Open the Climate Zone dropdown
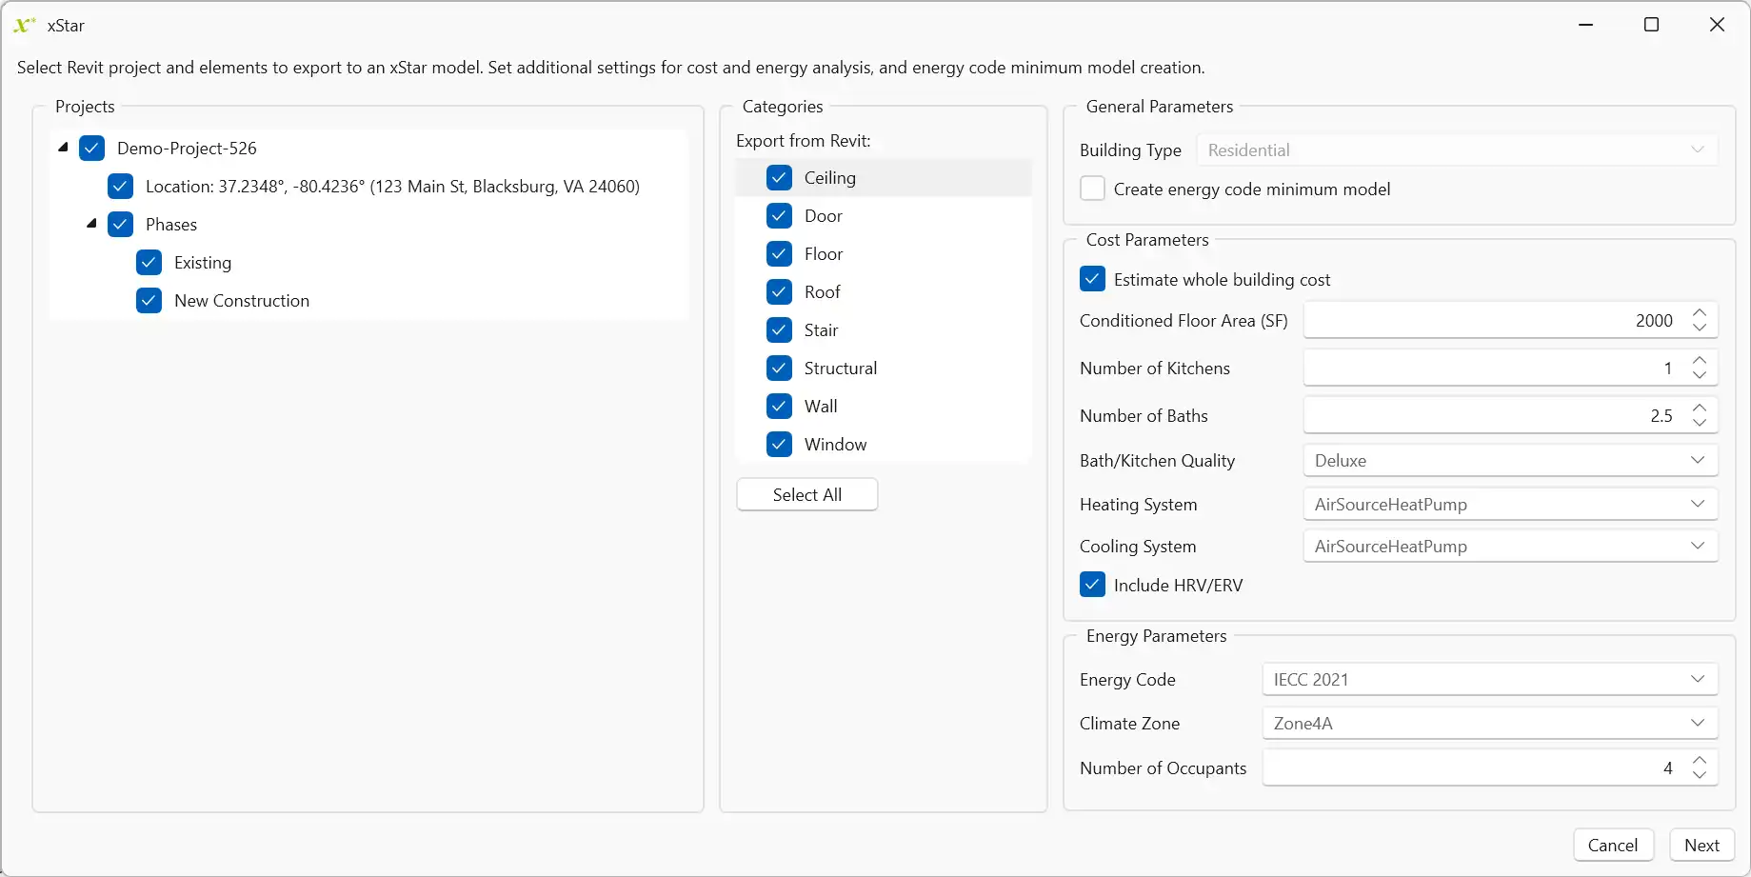Screen dimensions: 1751x877 point(1489,724)
